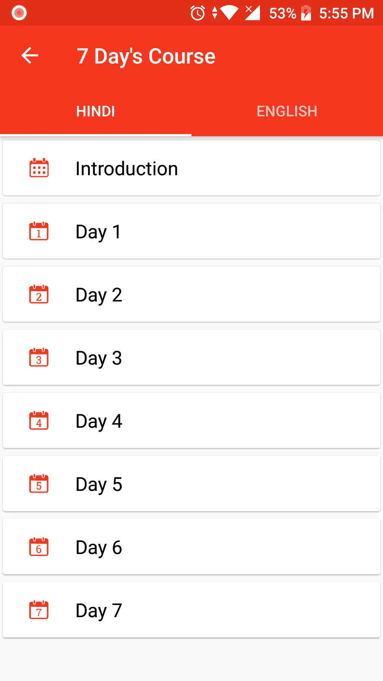Click the calendar icon numbered 2
The image size is (383, 681).
39,294
